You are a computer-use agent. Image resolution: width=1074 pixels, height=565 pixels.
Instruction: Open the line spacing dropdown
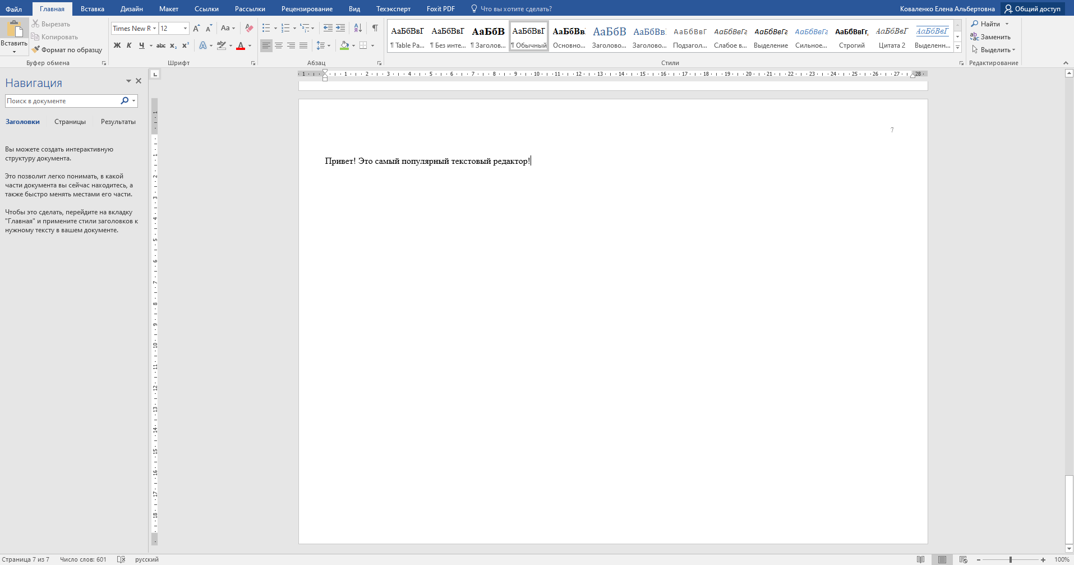coord(324,45)
